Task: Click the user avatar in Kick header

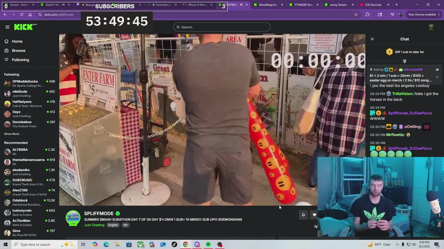Action: pyautogui.click(x=431, y=27)
